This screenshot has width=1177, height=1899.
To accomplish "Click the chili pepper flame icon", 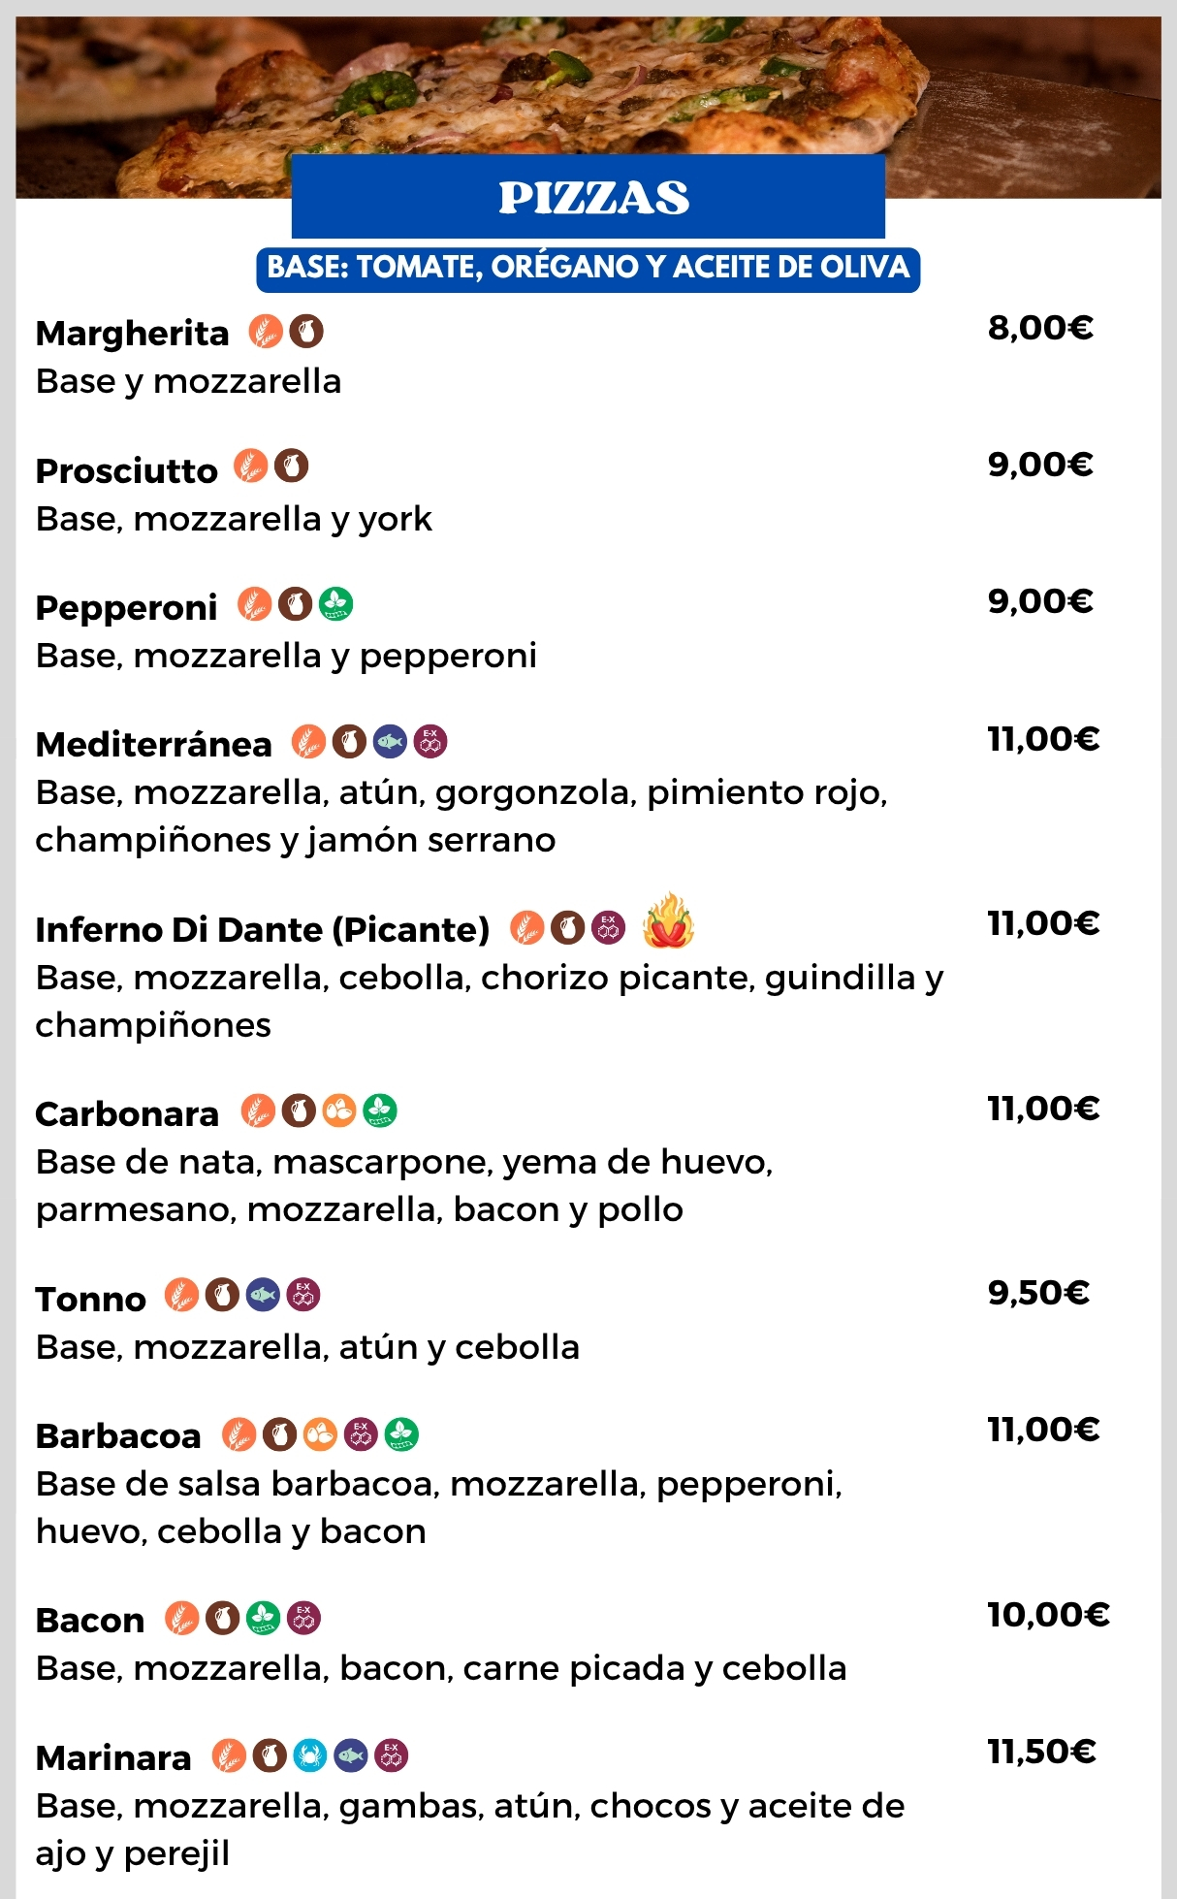I will tap(669, 921).
